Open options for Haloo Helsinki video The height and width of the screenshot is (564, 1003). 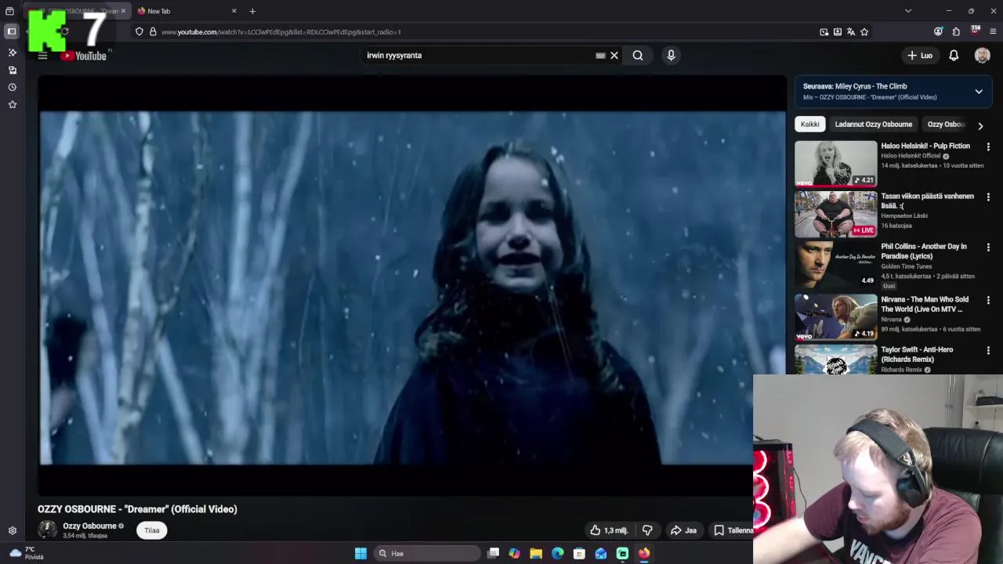[988, 147]
